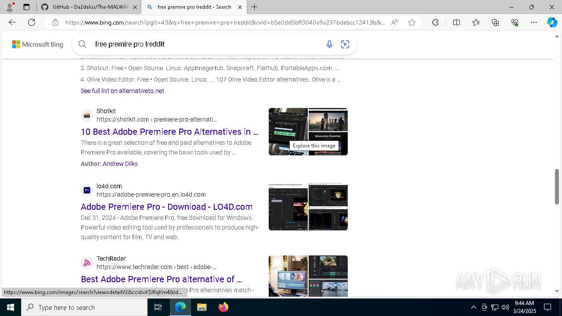The height and width of the screenshot is (316, 562).
Task: Open LO4D top-right Premiere screenshot thumbnail
Action: [328, 194]
